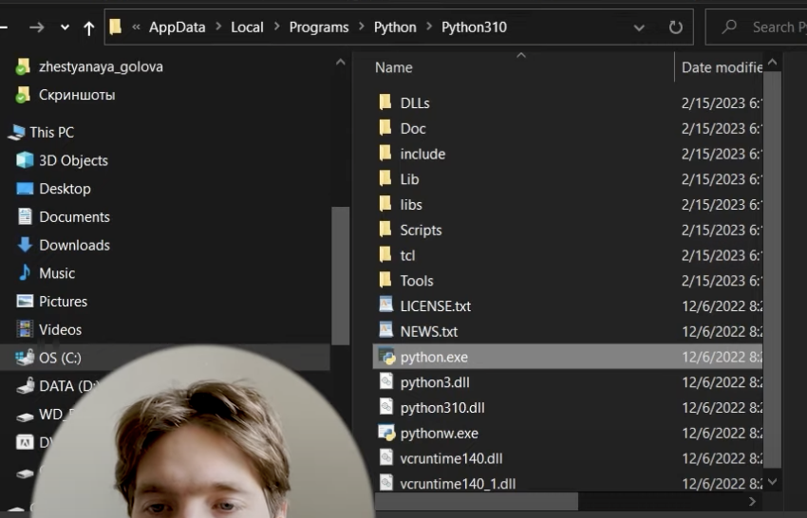Navigate to Programs in breadcrumb
The width and height of the screenshot is (807, 518).
(x=319, y=28)
